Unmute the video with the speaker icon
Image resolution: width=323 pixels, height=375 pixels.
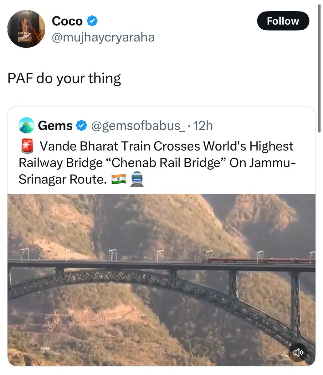[298, 352]
